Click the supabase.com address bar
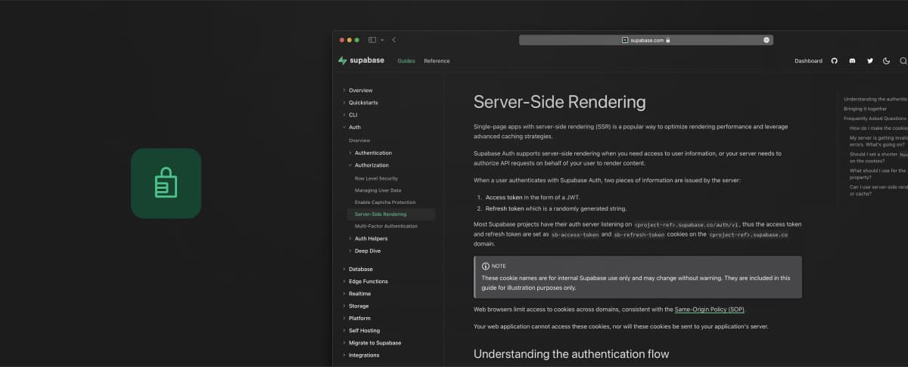The image size is (908, 367). point(645,40)
